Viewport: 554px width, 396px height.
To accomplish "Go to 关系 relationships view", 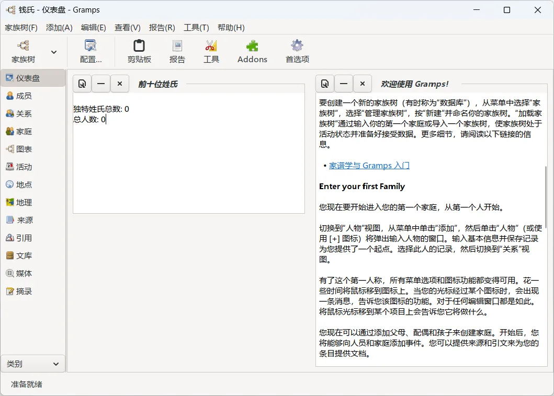I will (x=33, y=114).
